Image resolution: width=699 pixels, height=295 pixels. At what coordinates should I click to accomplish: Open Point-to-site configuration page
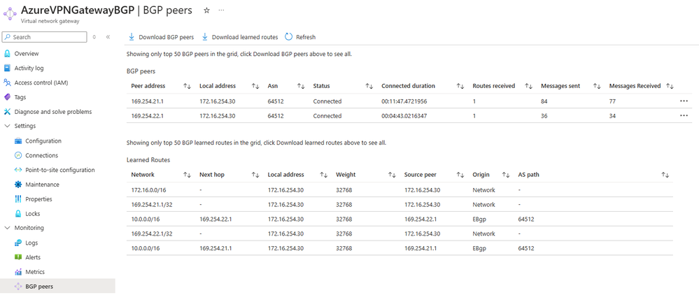tap(59, 170)
